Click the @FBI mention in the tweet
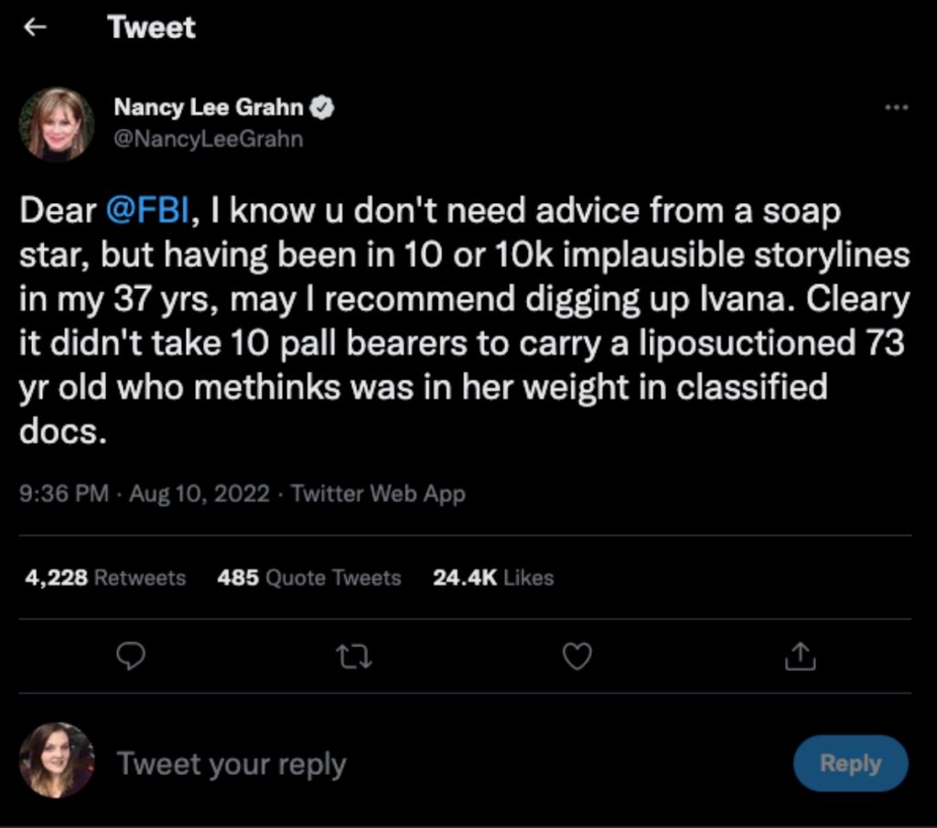937x828 pixels. click(148, 210)
